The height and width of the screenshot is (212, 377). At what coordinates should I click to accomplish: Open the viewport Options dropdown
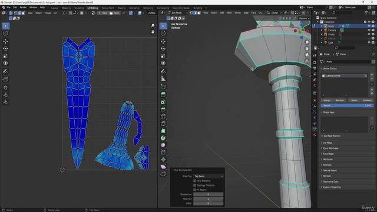tap(304, 18)
